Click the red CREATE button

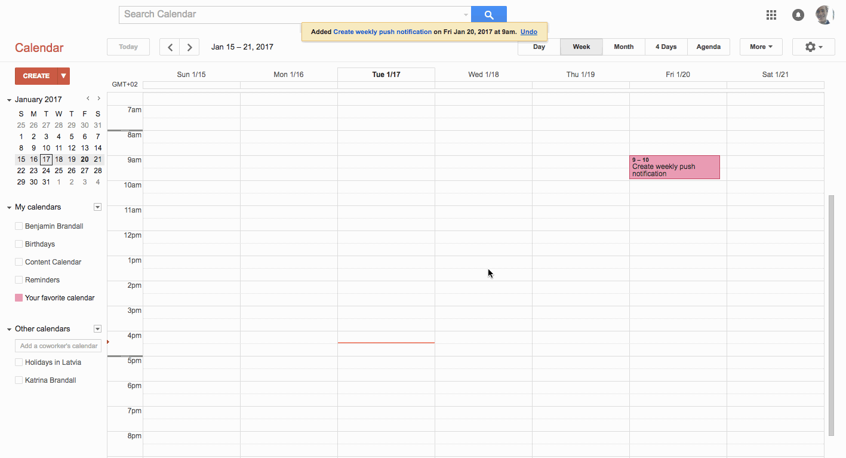(36, 76)
